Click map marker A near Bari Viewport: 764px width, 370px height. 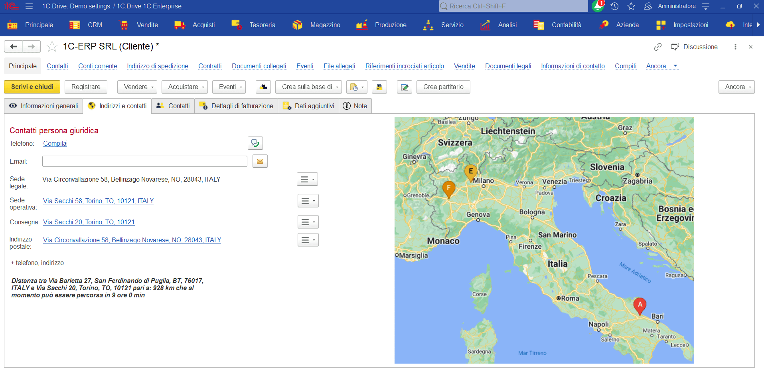point(640,306)
